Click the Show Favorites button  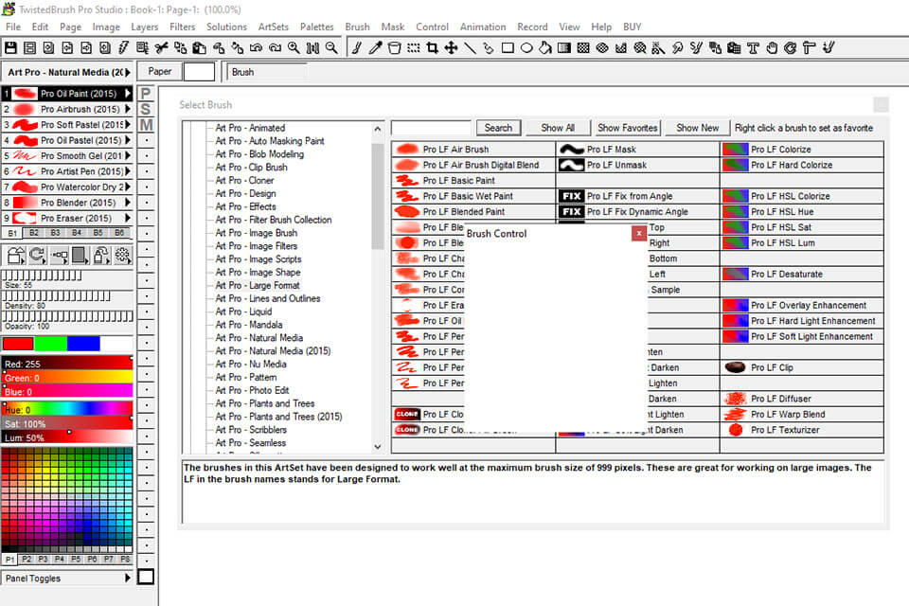tap(628, 128)
